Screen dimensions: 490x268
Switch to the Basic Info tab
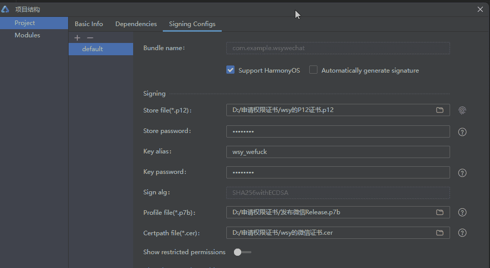tap(89, 24)
